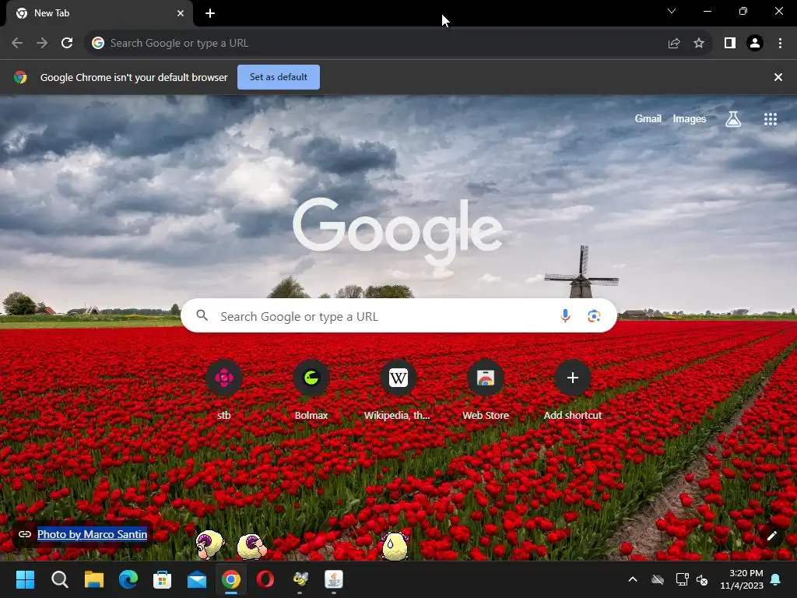797x598 pixels.
Task: Open the tab search chevron
Action: click(672, 11)
